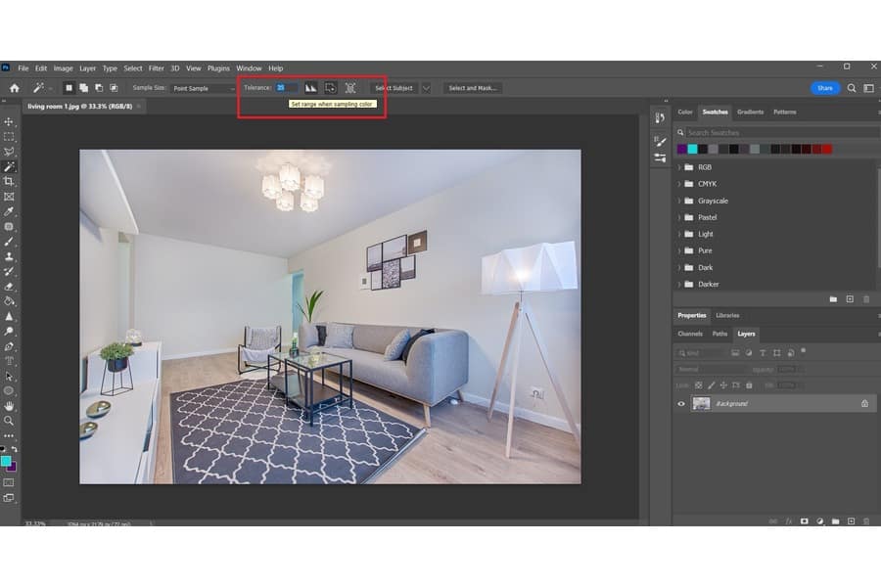
Task: Select the Sharpen/Blur triangle tool
Action: 9,316
